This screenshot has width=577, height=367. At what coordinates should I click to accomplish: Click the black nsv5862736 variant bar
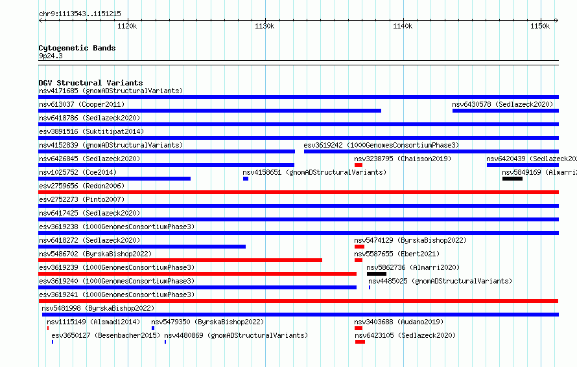[x=377, y=274]
